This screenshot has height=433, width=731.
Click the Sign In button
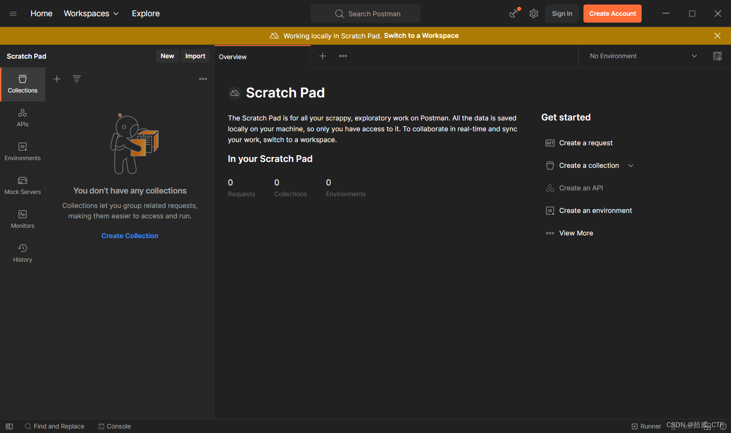coord(562,14)
